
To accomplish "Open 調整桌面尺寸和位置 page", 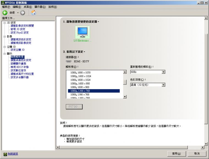I will tap(22, 74).
